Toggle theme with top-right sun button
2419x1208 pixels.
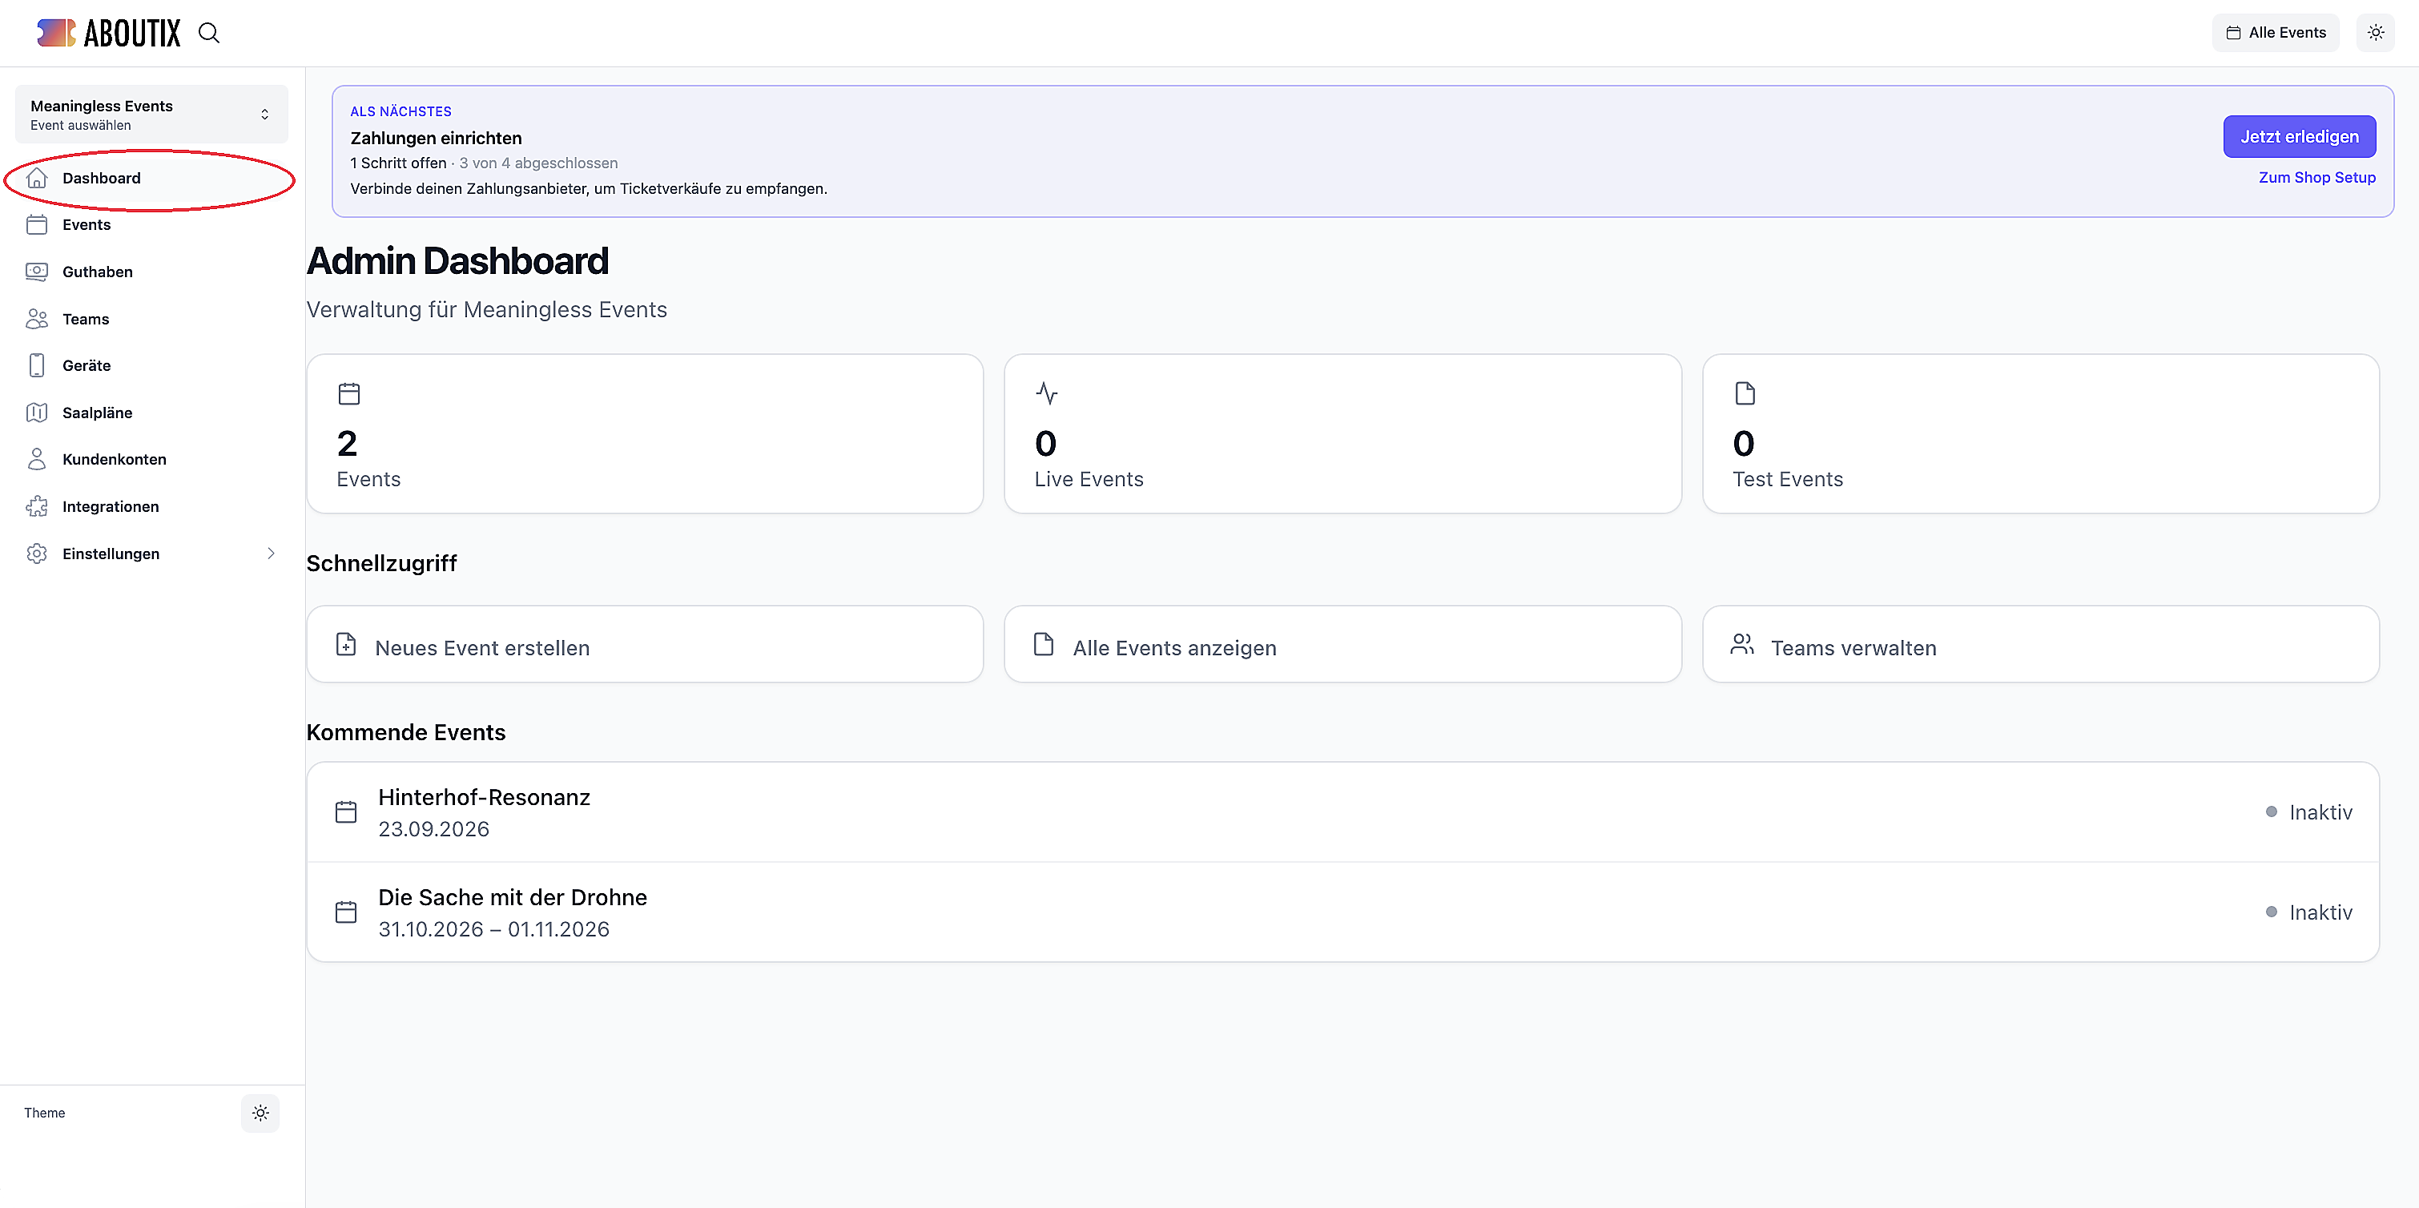2376,33
